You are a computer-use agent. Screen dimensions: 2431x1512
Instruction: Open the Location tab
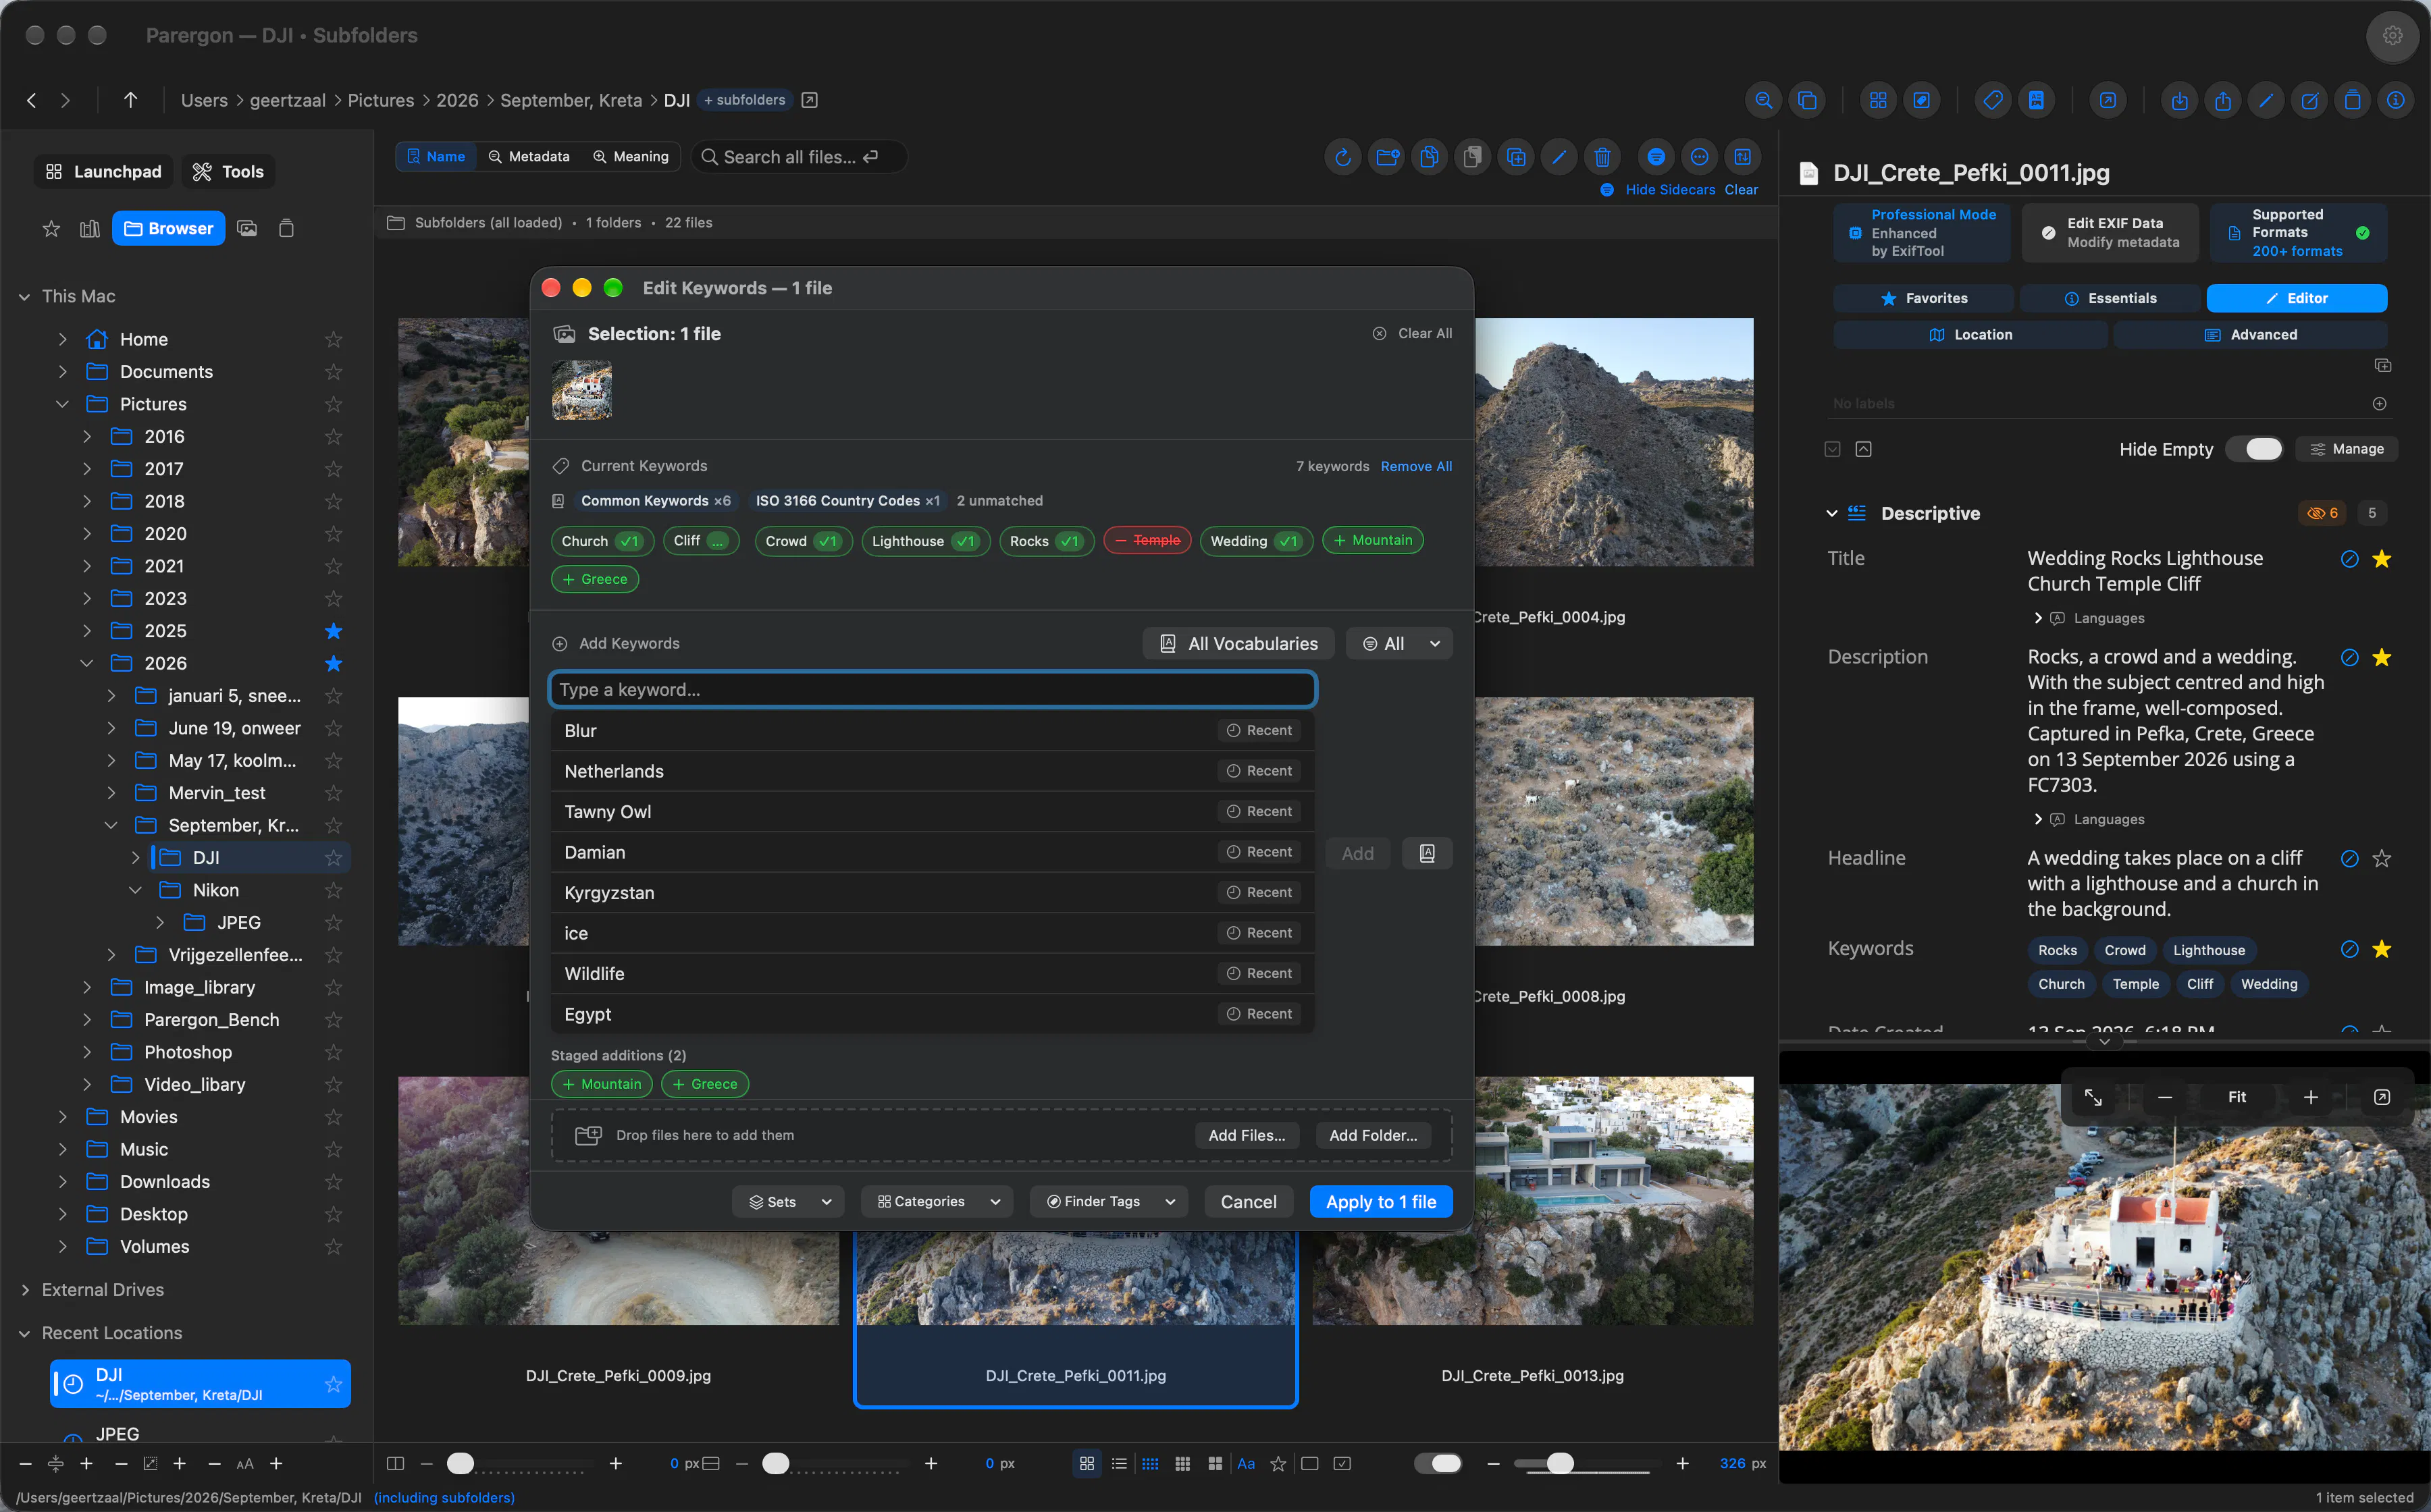pyautogui.click(x=1970, y=335)
